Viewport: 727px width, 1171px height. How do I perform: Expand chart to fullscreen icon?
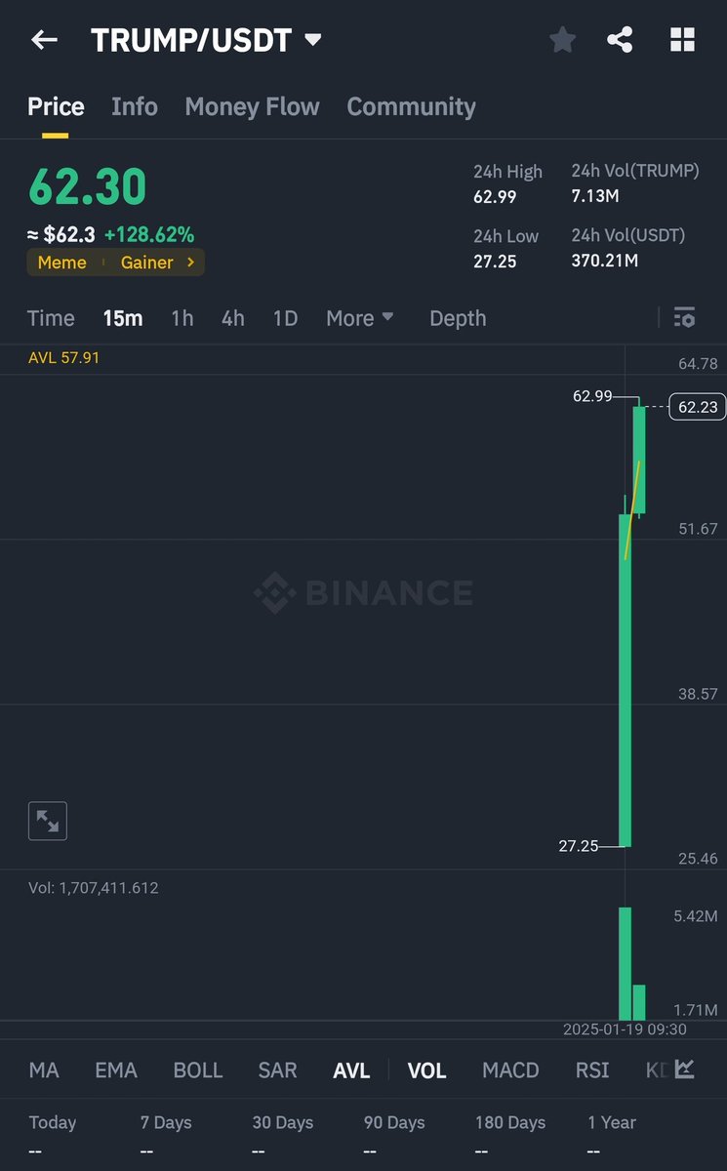click(x=47, y=821)
